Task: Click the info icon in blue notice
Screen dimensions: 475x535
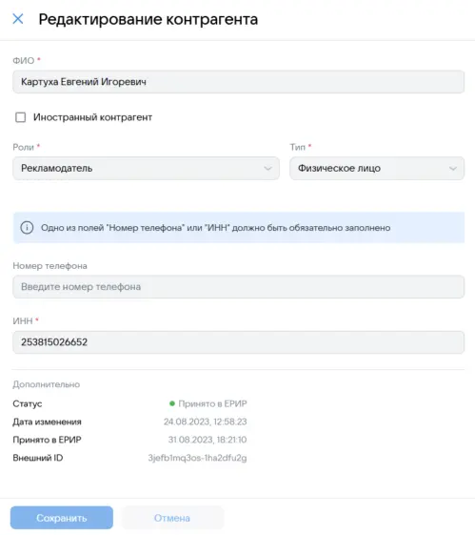Action: pos(27,228)
